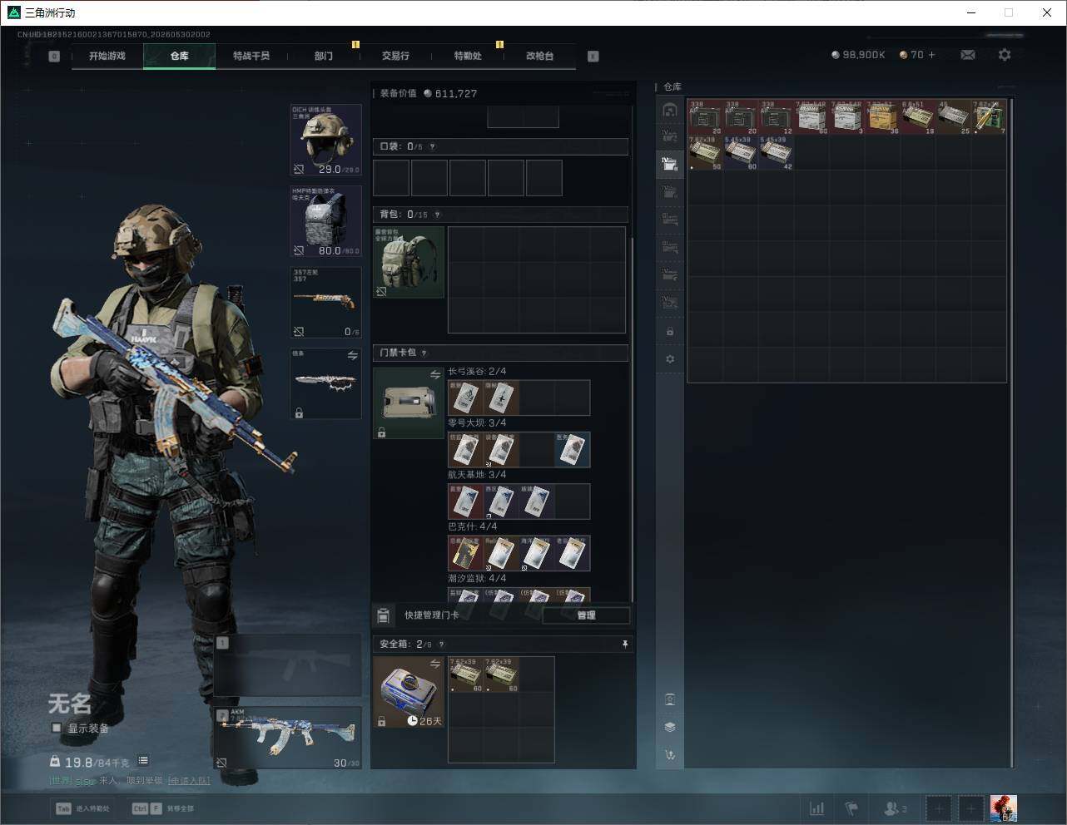Open the 特勤处 tab
Screen dimensions: 1067x825
(468, 56)
